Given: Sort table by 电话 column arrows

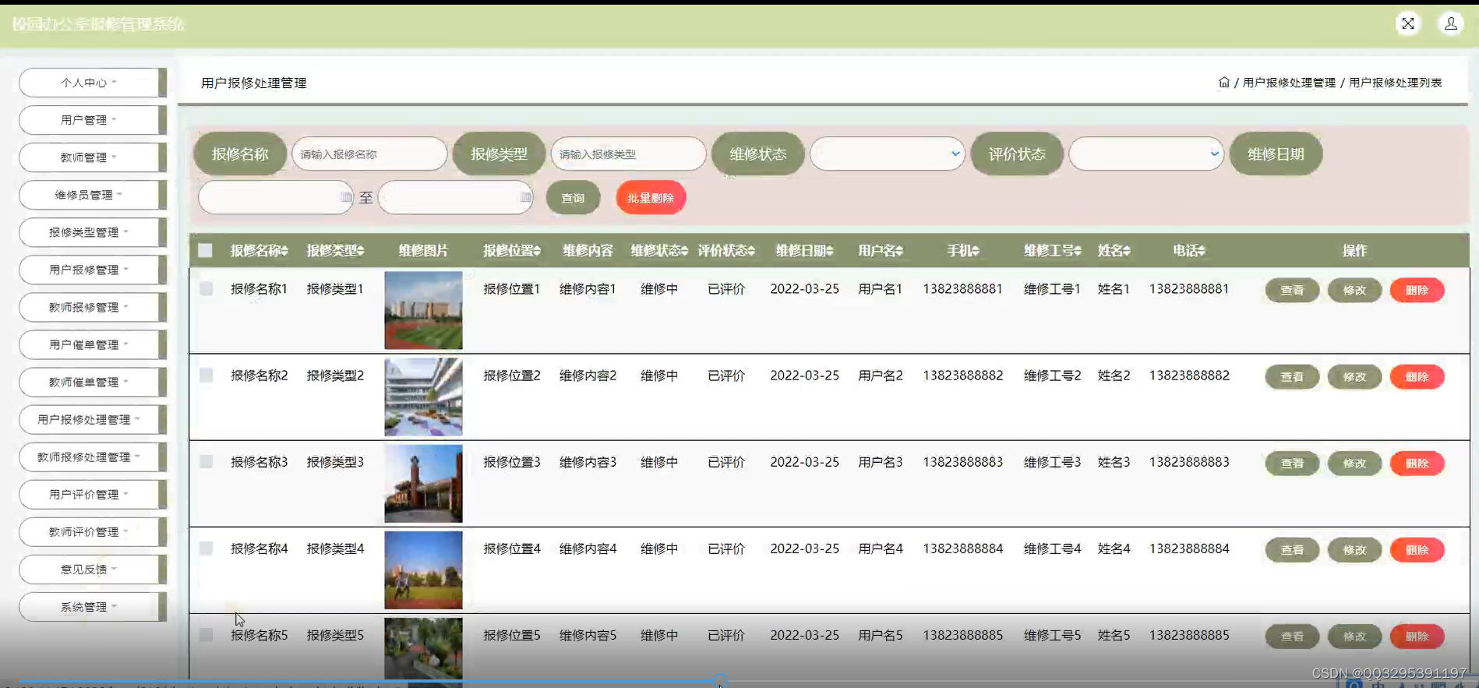Looking at the screenshot, I should point(1202,251).
